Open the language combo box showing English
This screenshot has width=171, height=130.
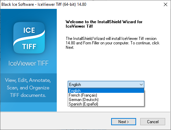coord(106,85)
